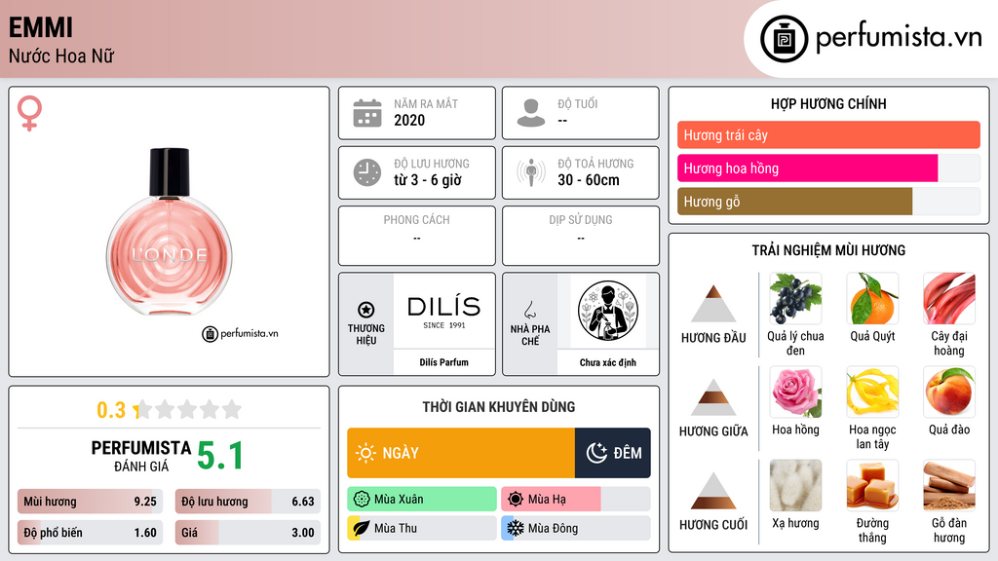The height and width of the screenshot is (561, 998).
Task: Open the Quả Quýt note image
Action: point(872,299)
